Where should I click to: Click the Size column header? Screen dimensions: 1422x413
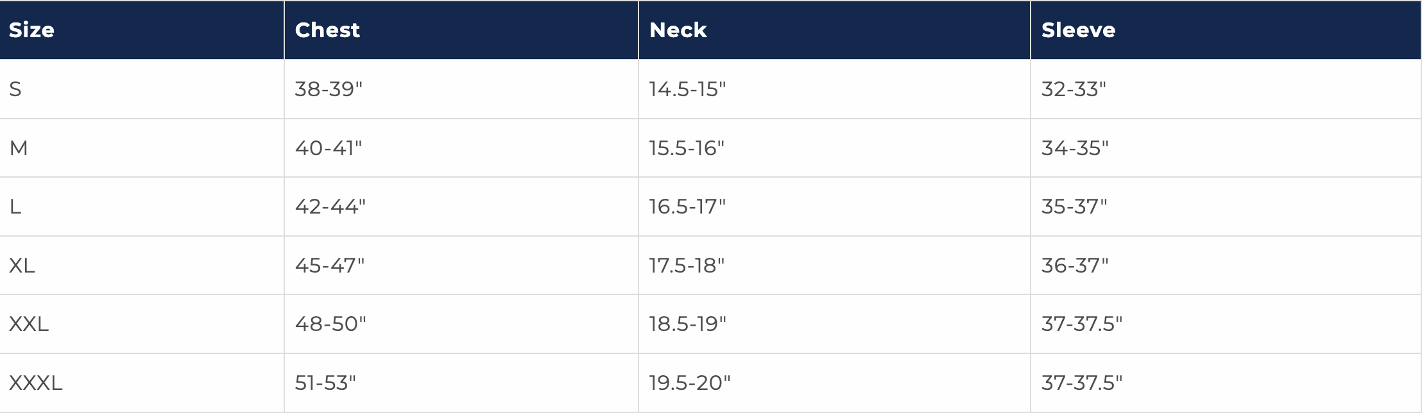pyautogui.click(x=31, y=30)
